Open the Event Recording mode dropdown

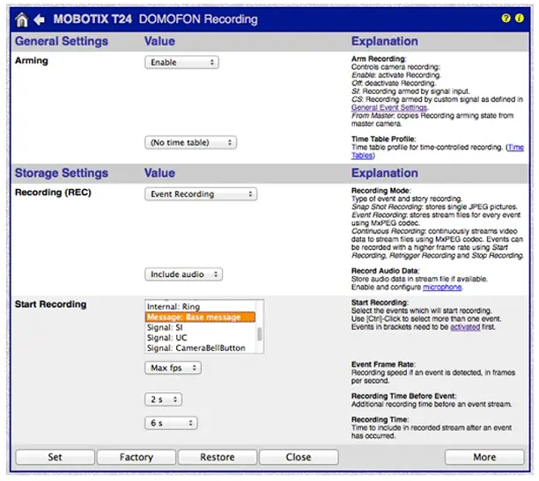200,194
